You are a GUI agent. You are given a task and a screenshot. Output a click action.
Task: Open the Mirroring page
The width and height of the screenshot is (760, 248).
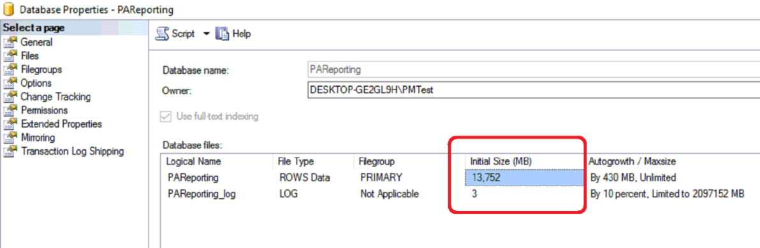(x=38, y=138)
